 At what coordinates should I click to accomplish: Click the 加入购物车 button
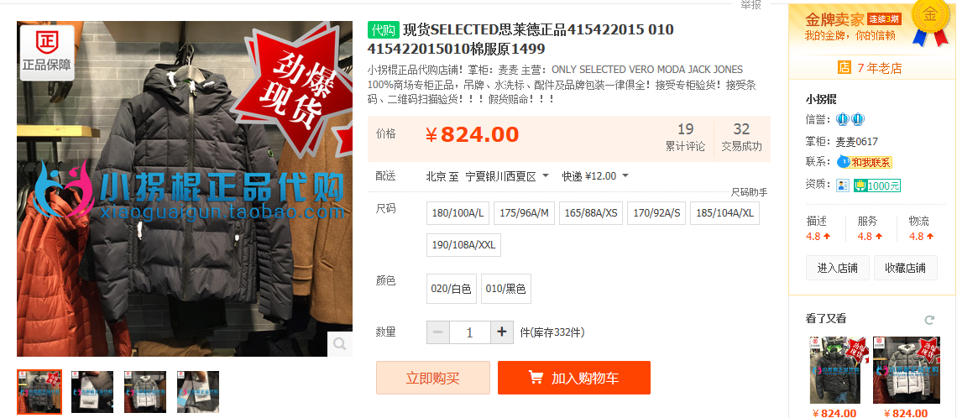tap(573, 378)
